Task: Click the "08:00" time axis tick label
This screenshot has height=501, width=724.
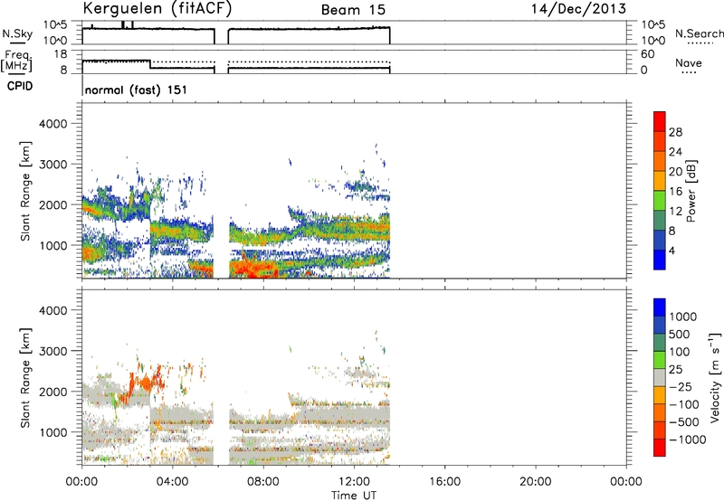Action: [263, 482]
